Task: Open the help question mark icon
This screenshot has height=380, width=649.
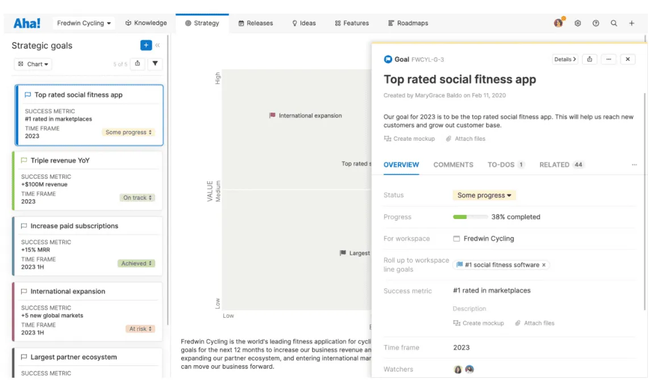Action: pyautogui.click(x=596, y=23)
